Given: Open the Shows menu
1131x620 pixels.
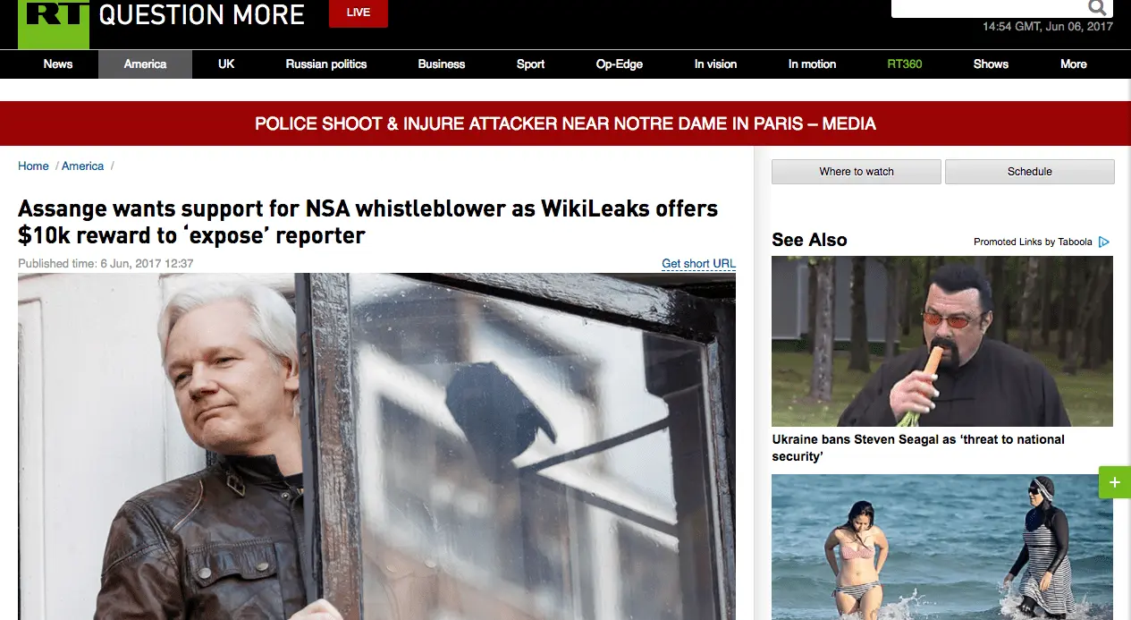Looking at the screenshot, I should (991, 64).
